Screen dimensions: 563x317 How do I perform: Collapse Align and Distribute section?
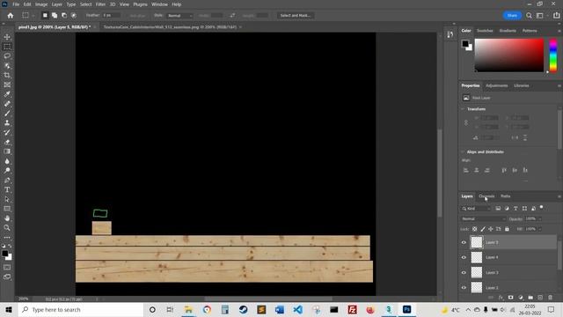tap(463, 152)
